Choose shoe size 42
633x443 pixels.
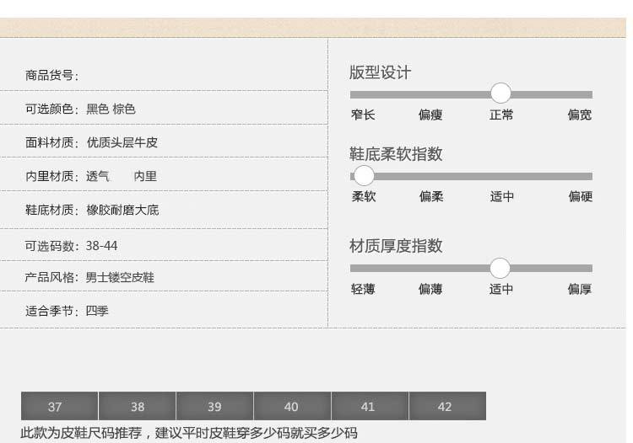pyautogui.click(x=446, y=406)
